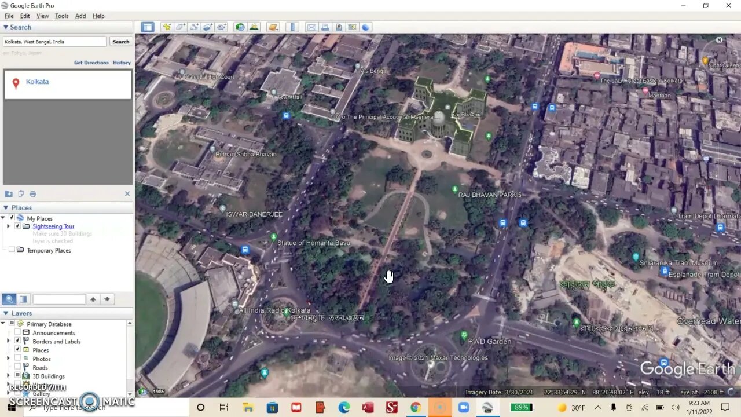Collapse the Places panel
The image size is (741, 417).
click(x=6, y=207)
